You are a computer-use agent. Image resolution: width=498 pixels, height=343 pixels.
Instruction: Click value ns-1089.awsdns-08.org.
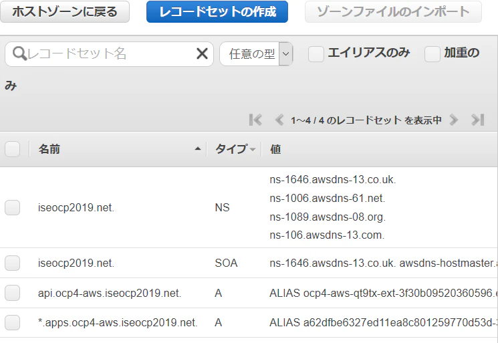click(x=328, y=217)
